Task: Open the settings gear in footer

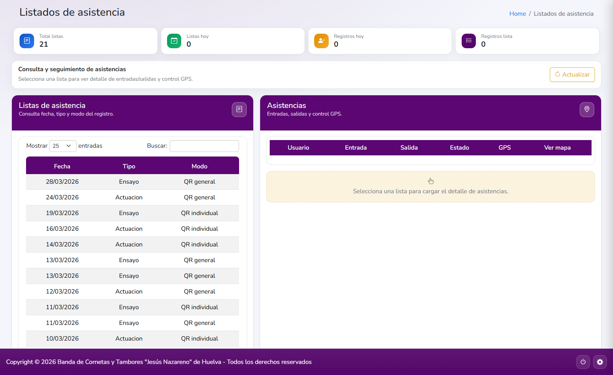Action: pos(600,362)
